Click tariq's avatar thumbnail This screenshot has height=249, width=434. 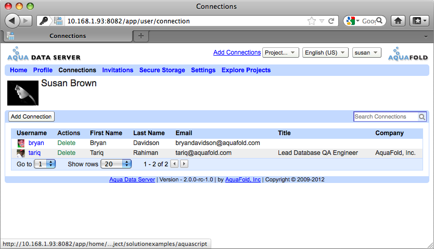click(x=21, y=153)
